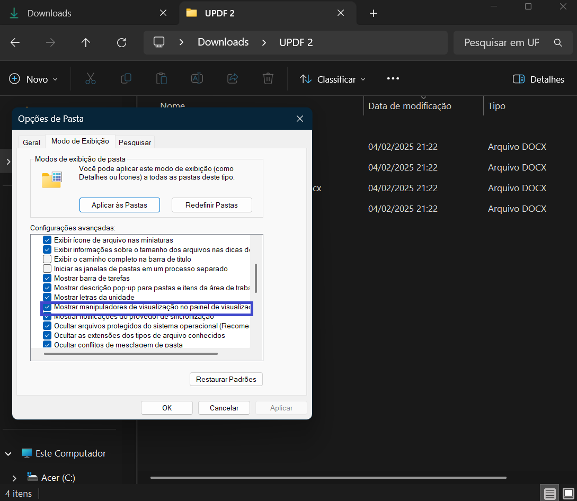Click the Rename icon in toolbar
The width and height of the screenshot is (577, 501).
click(x=197, y=79)
